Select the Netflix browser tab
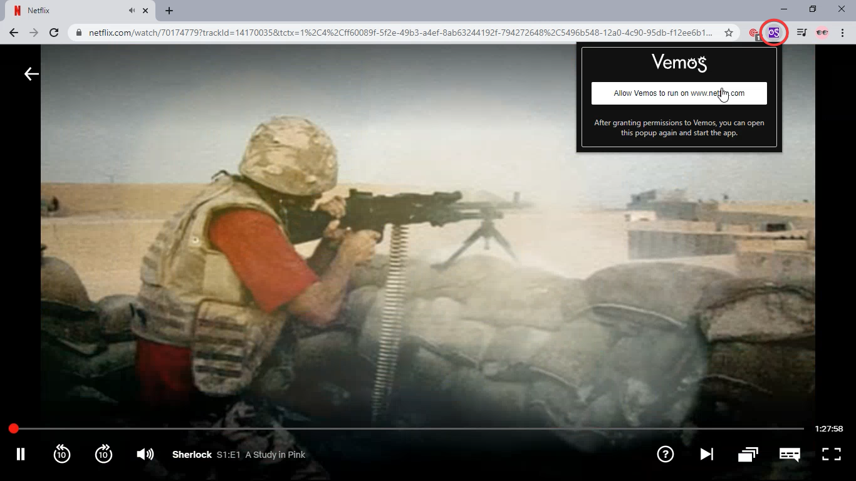856x481 pixels. point(80,11)
